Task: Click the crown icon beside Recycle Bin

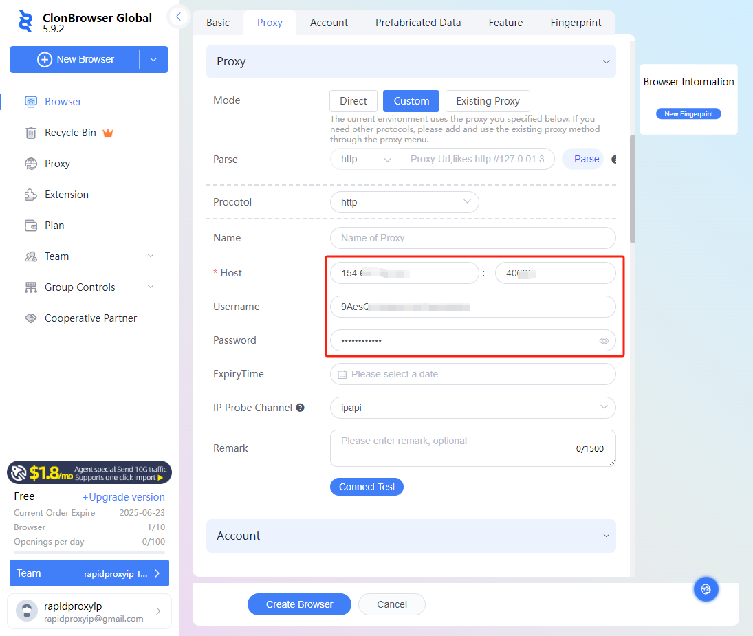Action: point(108,133)
